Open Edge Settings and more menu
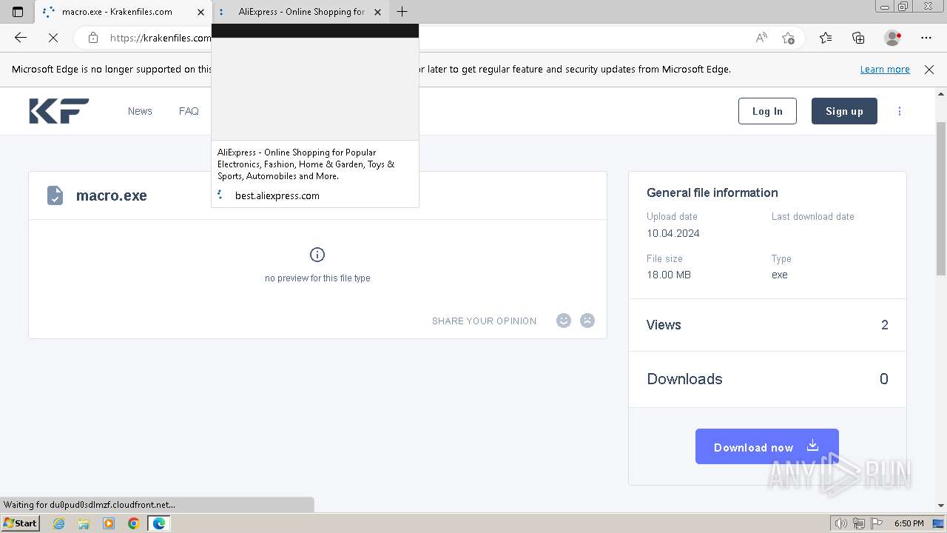The width and height of the screenshot is (947, 533). [x=926, y=38]
